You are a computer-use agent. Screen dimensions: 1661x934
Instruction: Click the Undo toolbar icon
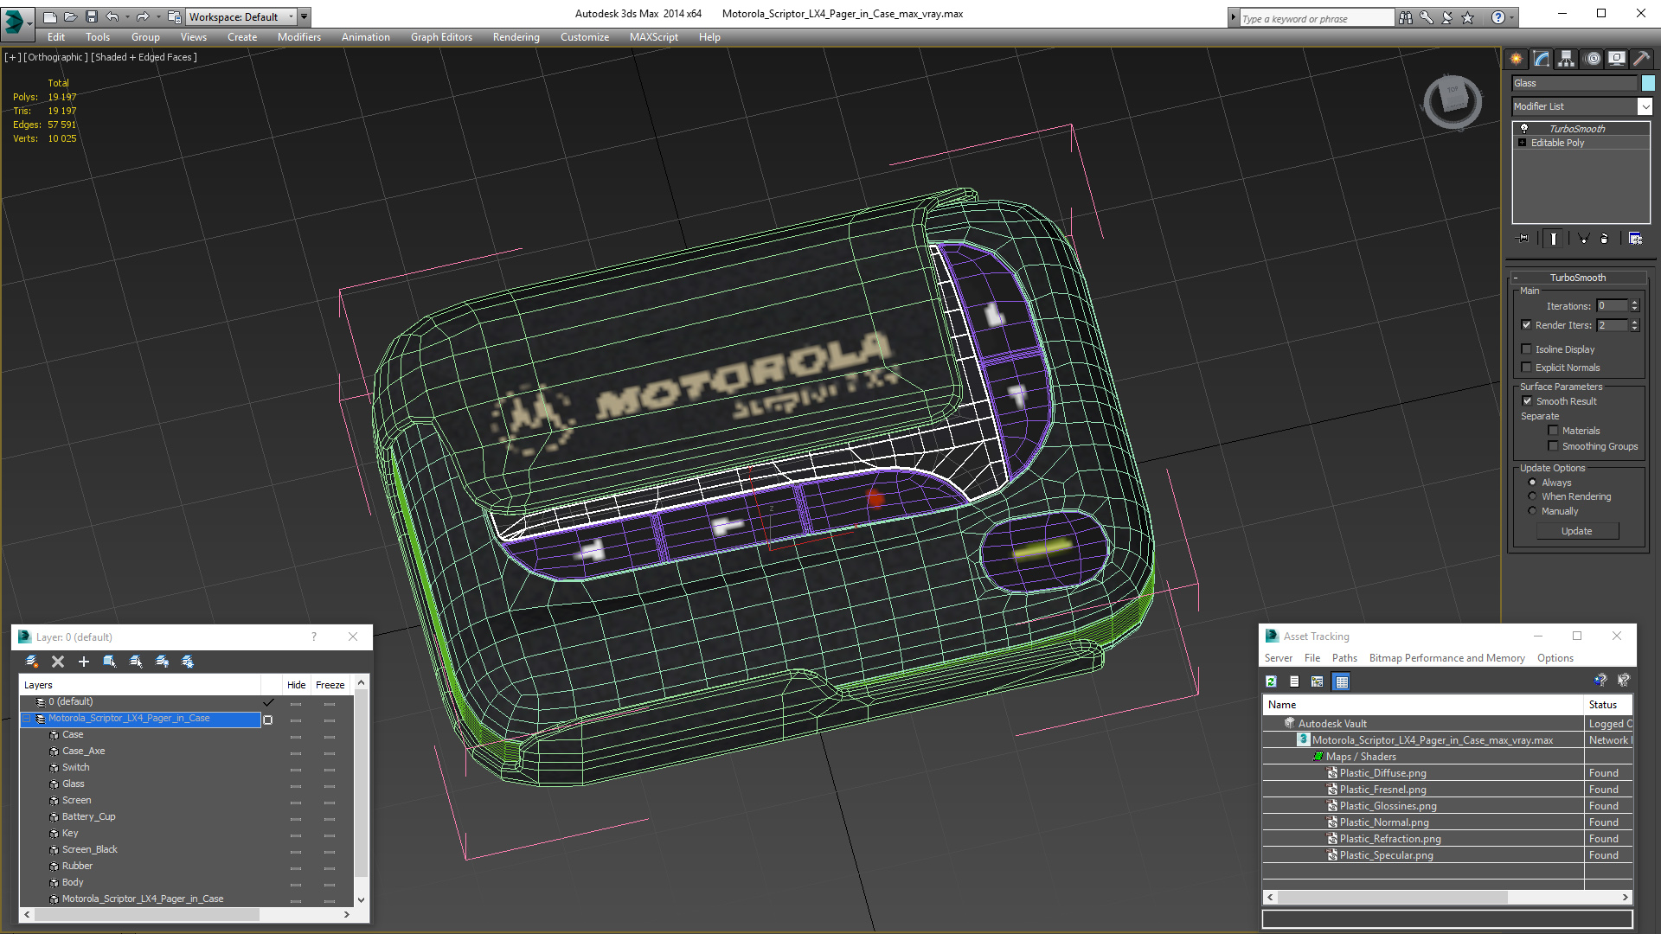point(112,16)
